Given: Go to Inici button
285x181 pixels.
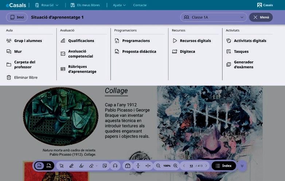Looking at the screenshot, I should coord(17,17).
